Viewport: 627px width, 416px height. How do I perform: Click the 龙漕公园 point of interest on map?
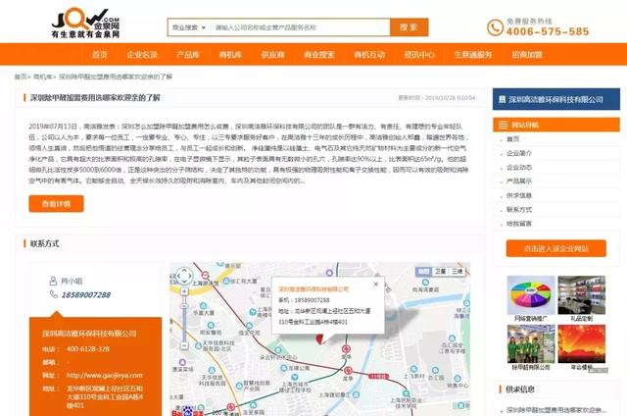[x=294, y=368]
